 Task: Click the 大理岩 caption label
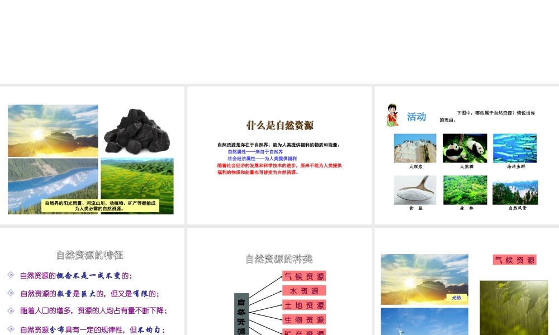point(416,166)
